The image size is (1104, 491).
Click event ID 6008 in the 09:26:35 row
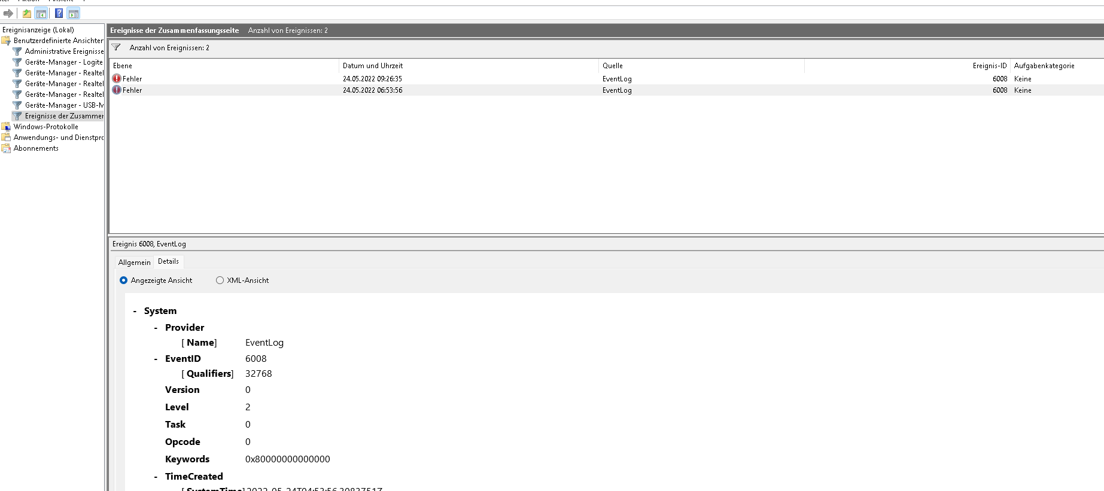point(1000,79)
